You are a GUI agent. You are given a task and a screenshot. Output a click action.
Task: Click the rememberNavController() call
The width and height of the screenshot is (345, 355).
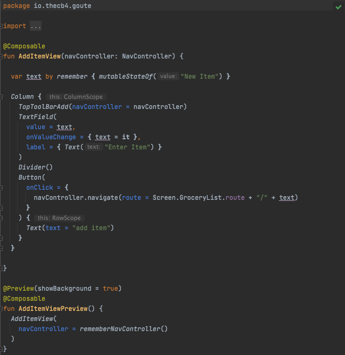click(x=124, y=329)
